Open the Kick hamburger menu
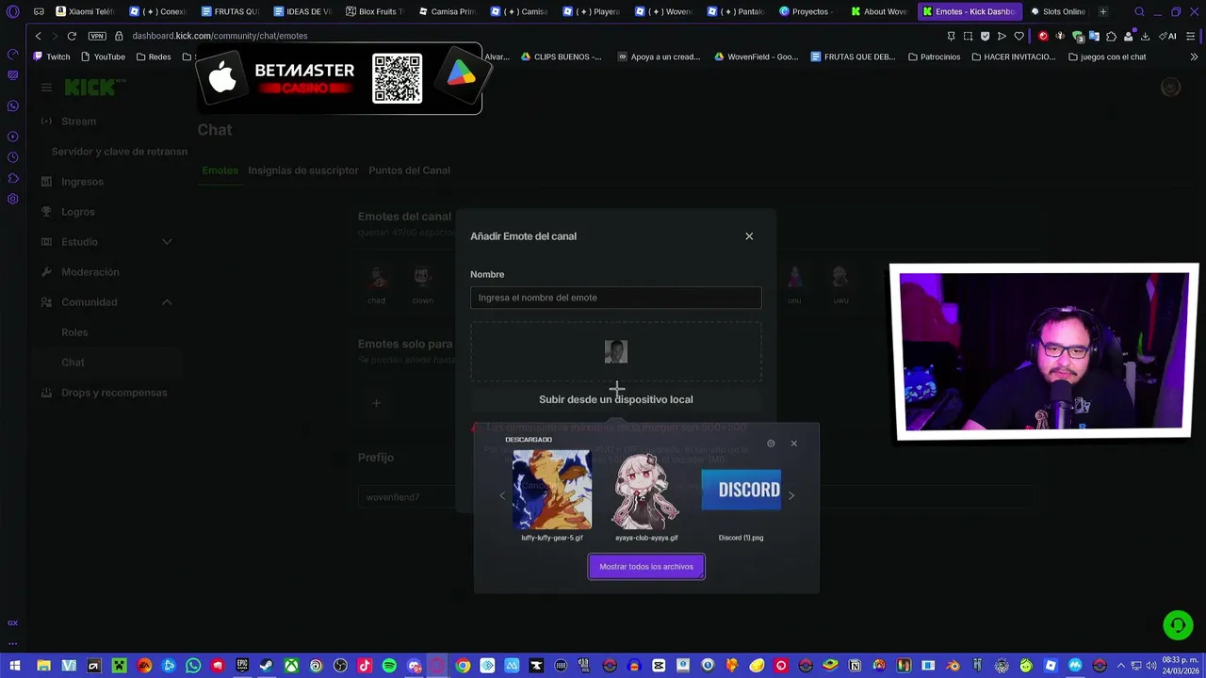The image size is (1206, 678). [46, 88]
